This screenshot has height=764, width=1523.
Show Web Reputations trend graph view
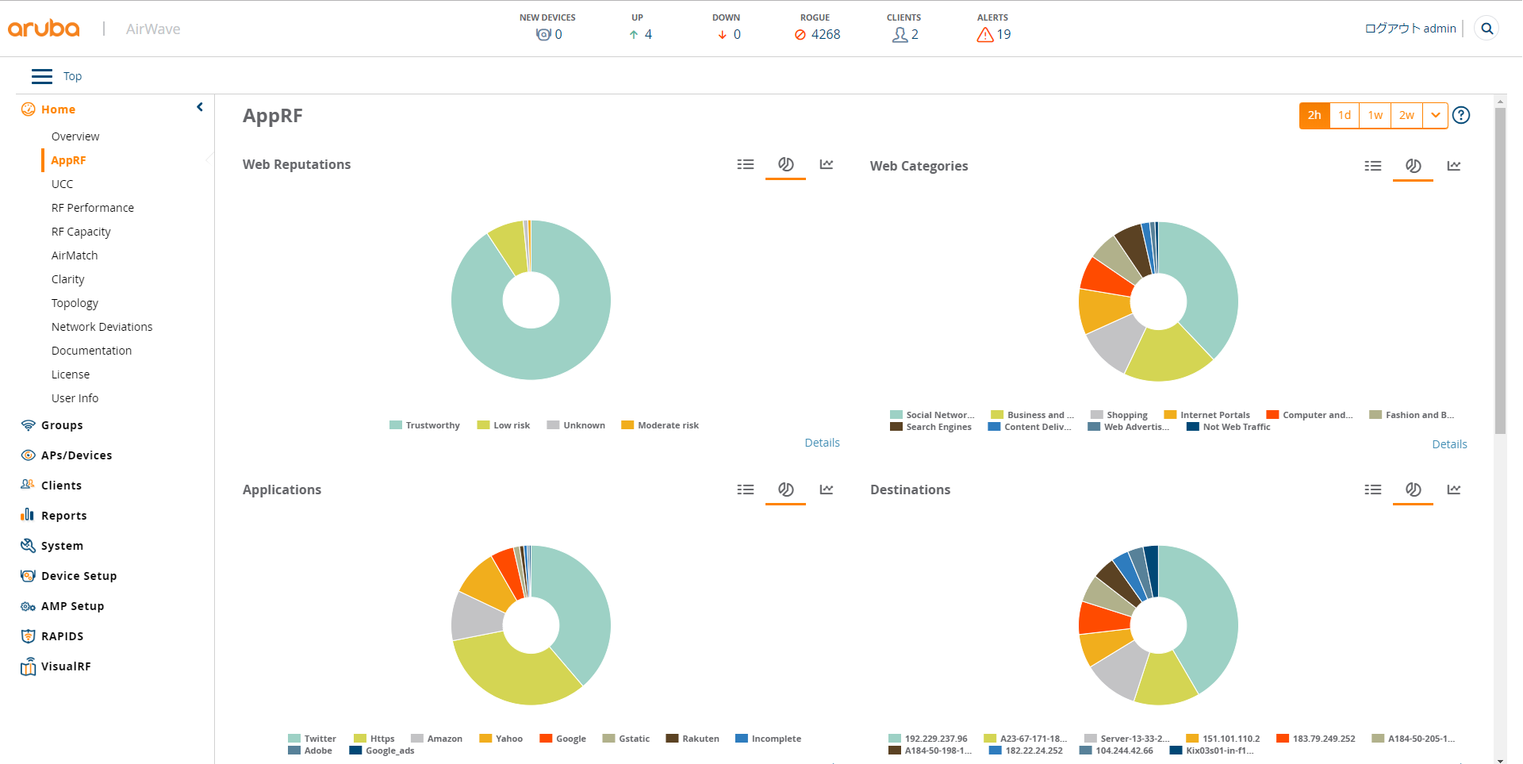827,164
